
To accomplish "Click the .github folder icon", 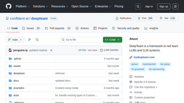I will point(10,59).
